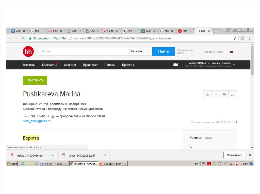Click the PDF extension icon in toolbar
Image resolution: width=260 pixels, height=194 pixels.
tap(242, 38)
